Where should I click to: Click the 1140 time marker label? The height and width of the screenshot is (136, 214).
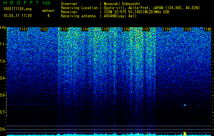tap(207, 29)
